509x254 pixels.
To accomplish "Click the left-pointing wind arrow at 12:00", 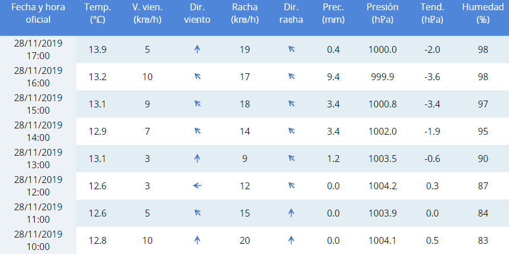I will pyautogui.click(x=198, y=185).
